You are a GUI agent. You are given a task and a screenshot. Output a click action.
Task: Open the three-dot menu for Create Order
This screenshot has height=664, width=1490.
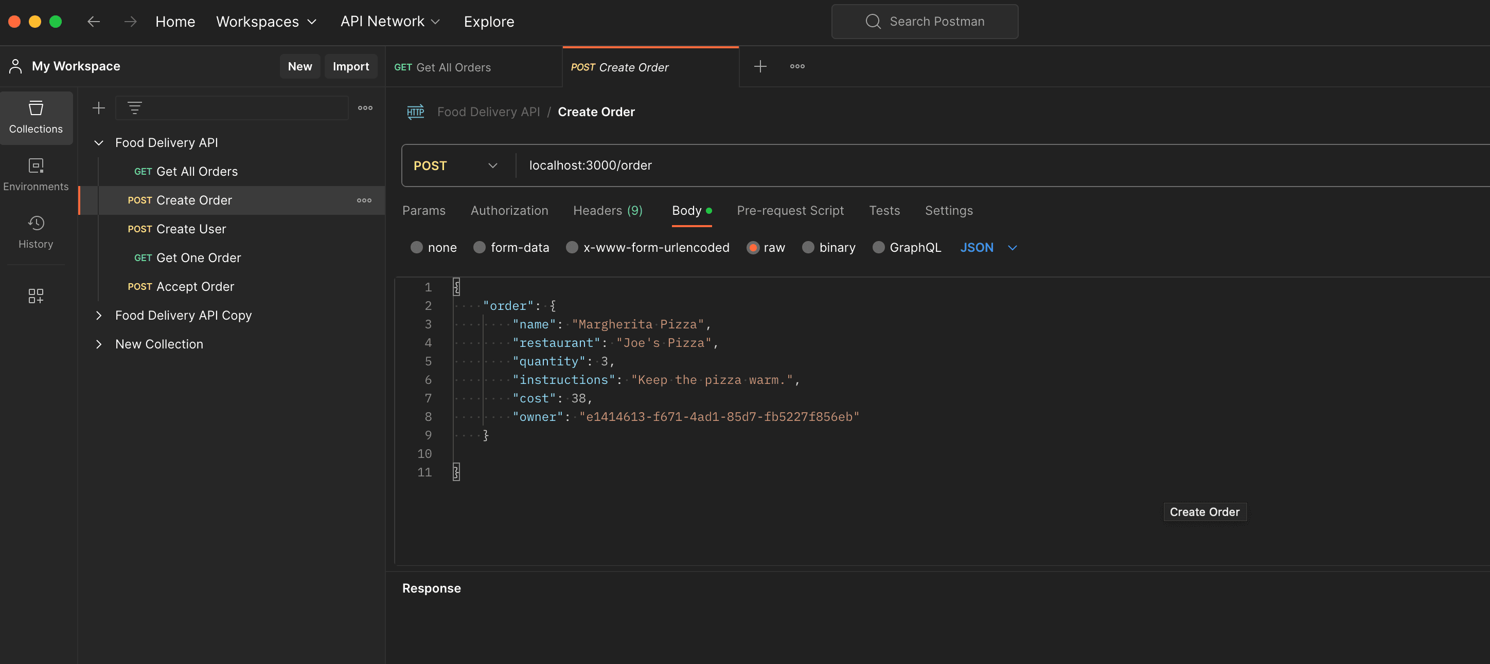point(364,200)
